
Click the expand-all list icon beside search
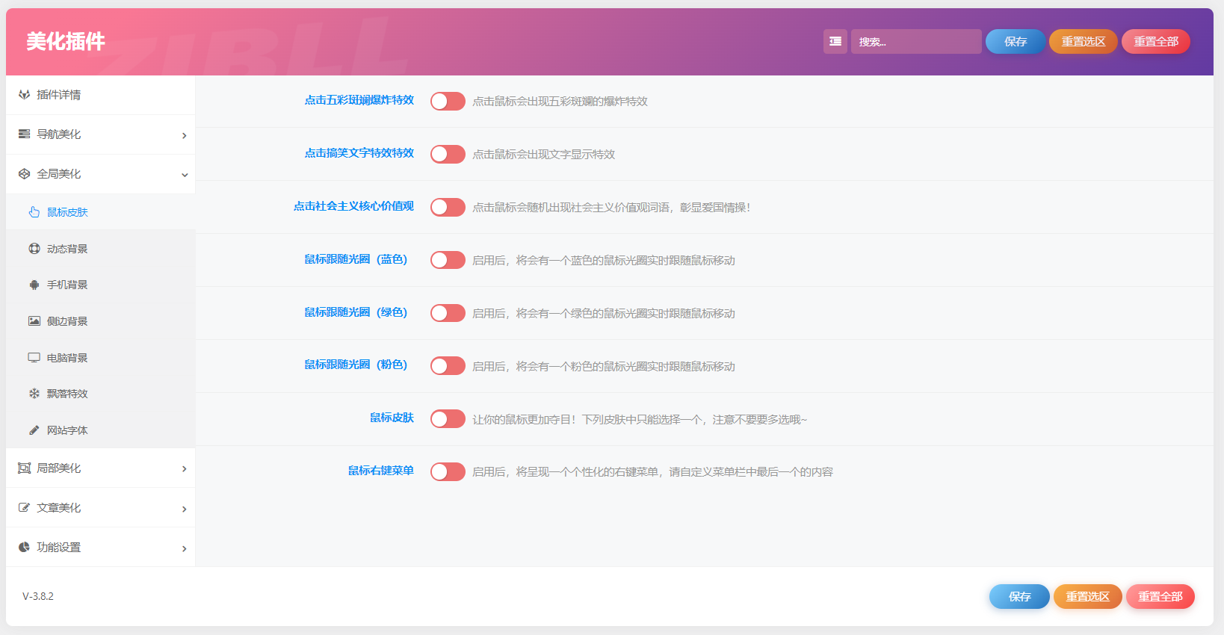(835, 42)
